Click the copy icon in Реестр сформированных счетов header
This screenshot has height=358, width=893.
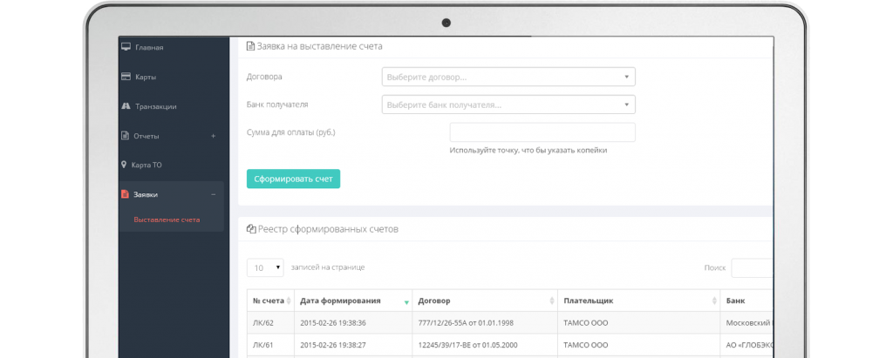(x=250, y=229)
